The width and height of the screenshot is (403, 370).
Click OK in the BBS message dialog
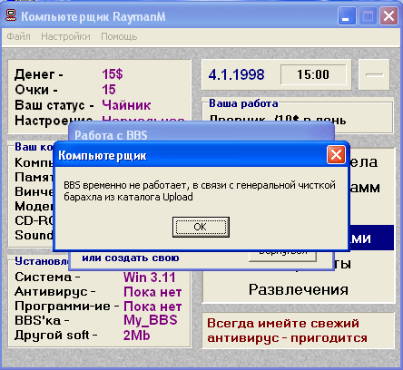[201, 227]
